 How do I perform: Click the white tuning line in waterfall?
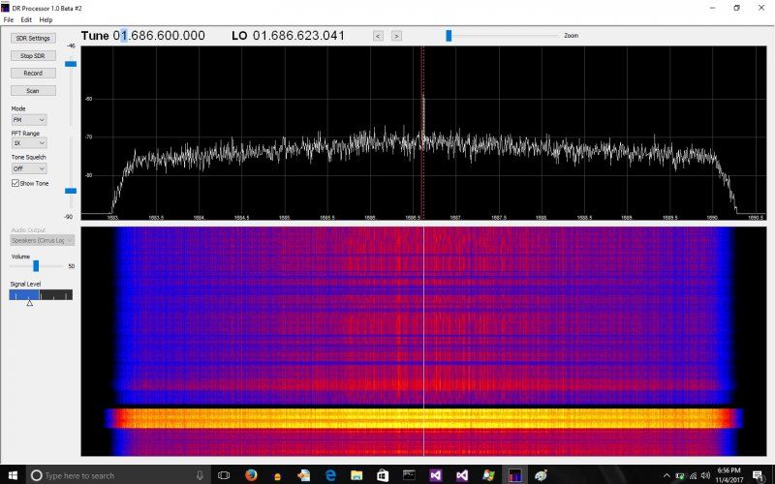point(423,341)
